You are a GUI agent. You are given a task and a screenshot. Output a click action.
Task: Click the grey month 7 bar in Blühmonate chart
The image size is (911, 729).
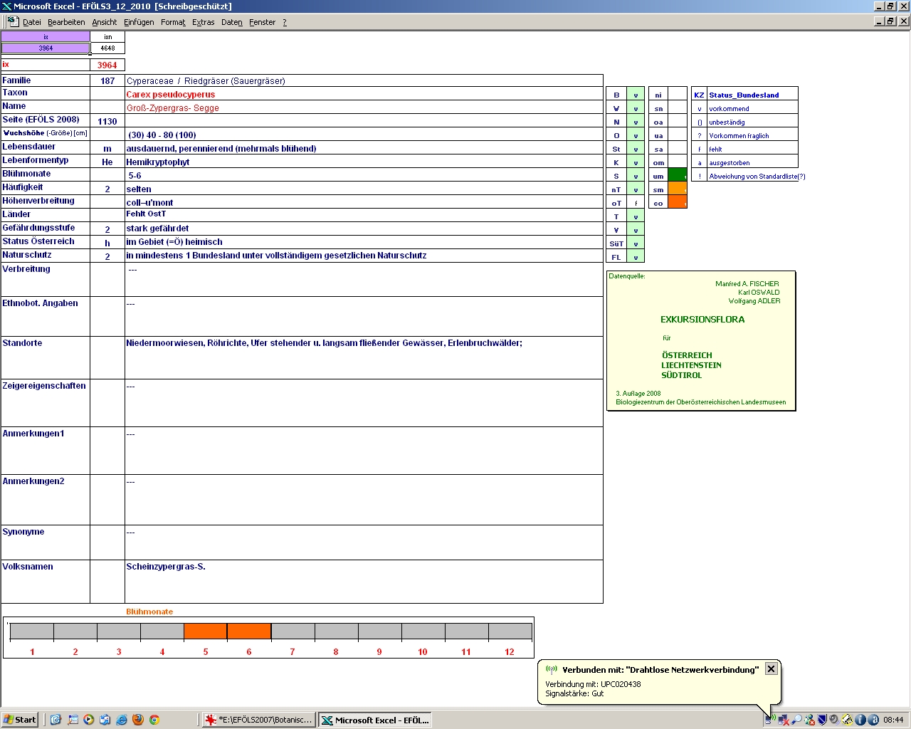pyautogui.click(x=293, y=631)
